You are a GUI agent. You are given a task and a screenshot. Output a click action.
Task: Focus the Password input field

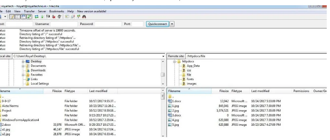(108, 24)
